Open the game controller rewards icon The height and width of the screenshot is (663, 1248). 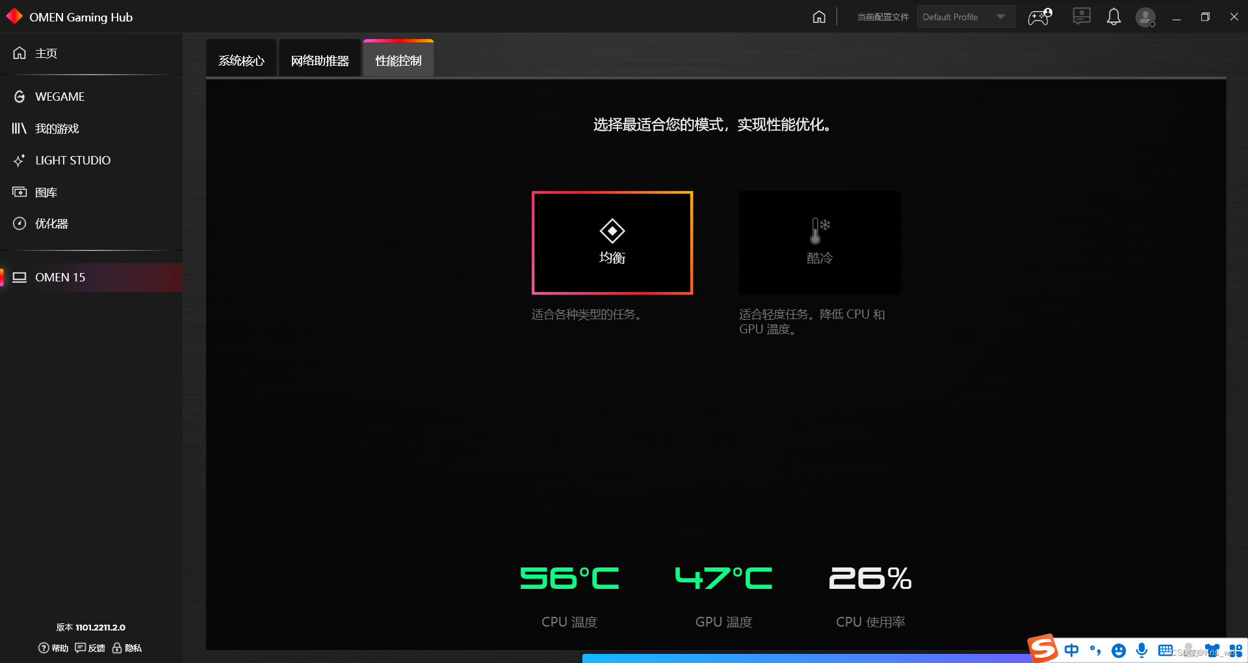coord(1040,17)
